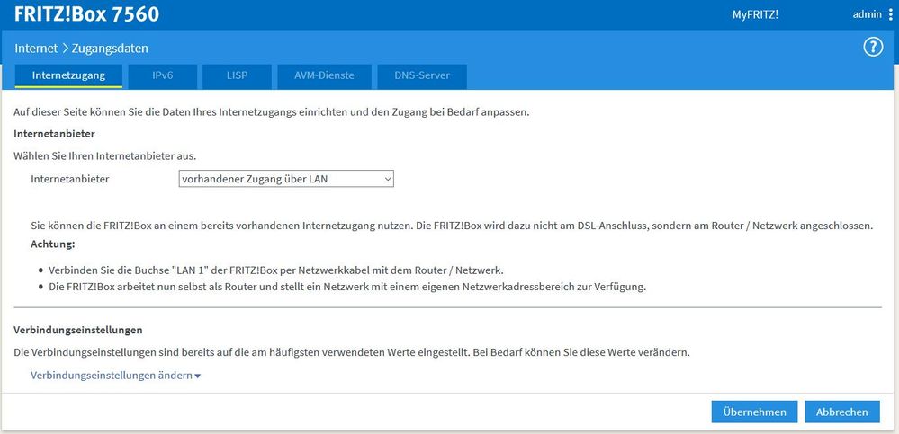Click the Übernehmen button
The width and height of the screenshot is (899, 434).
point(754,412)
